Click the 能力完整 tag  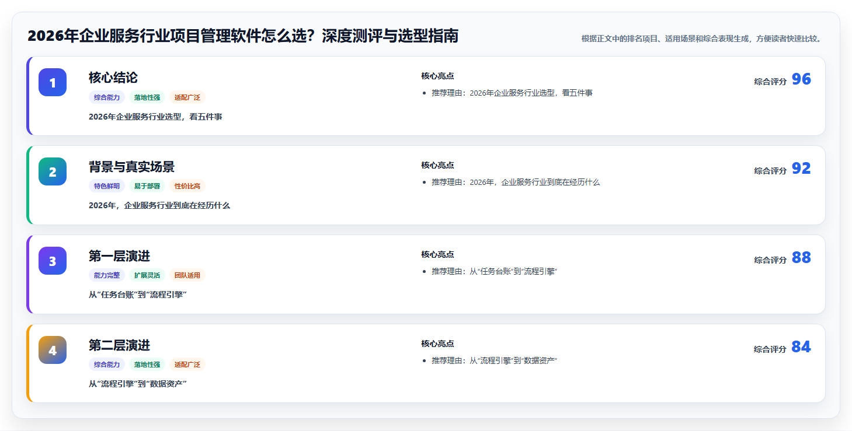pyautogui.click(x=107, y=275)
